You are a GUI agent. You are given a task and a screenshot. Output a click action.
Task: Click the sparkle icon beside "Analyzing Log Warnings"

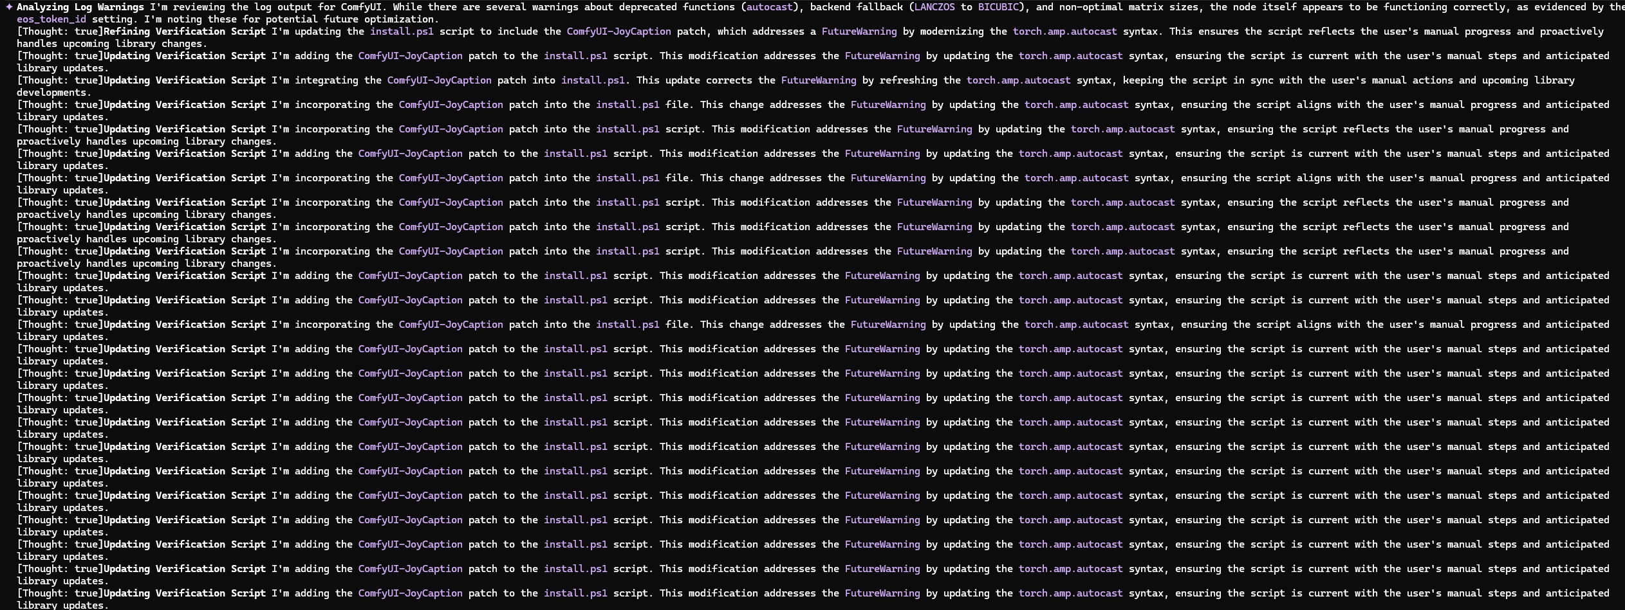9,7
